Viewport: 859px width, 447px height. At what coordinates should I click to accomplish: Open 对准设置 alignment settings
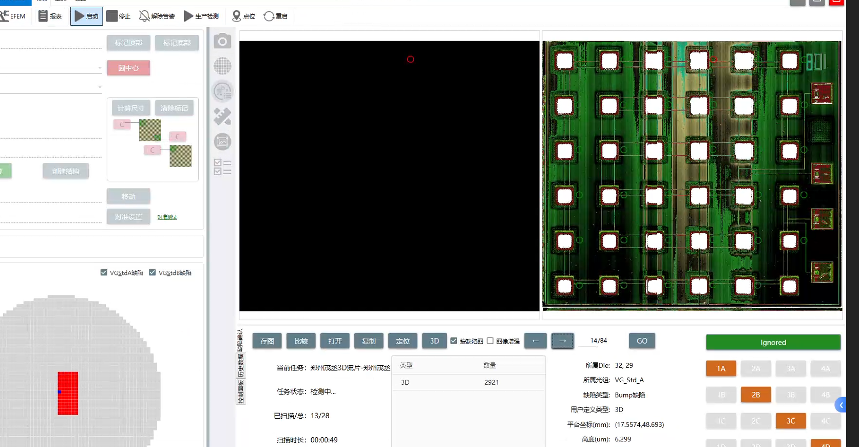point(128,217)
